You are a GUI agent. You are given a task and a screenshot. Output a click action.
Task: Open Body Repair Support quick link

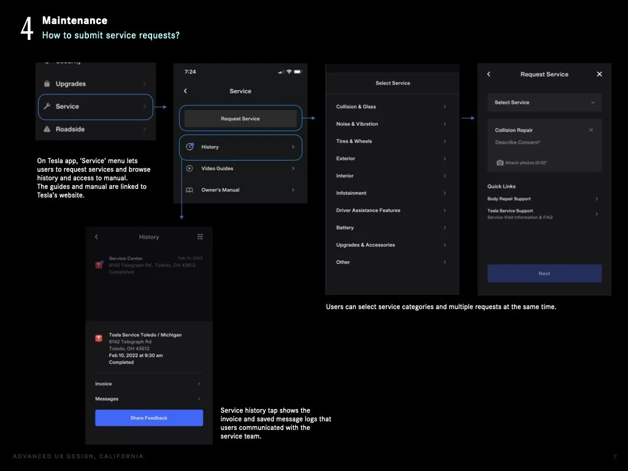[x=545, y=199]
